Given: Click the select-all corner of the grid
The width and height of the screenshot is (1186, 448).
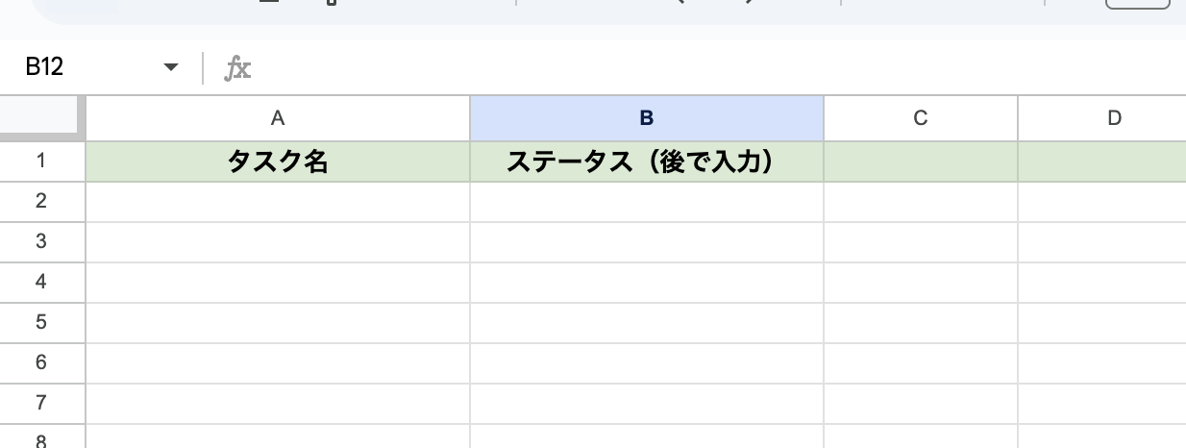Looking at the screenshot, I should pyautogui.click(x=42, y=118).
